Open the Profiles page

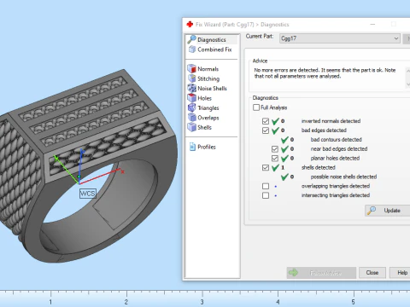[x=207, y=147]
